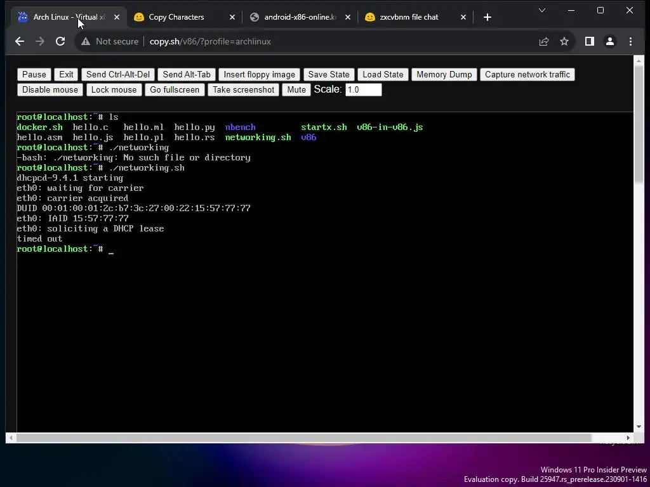Screen dimensions: 650x487
Task: Minimize the browser window
Action: pos(571,10)
